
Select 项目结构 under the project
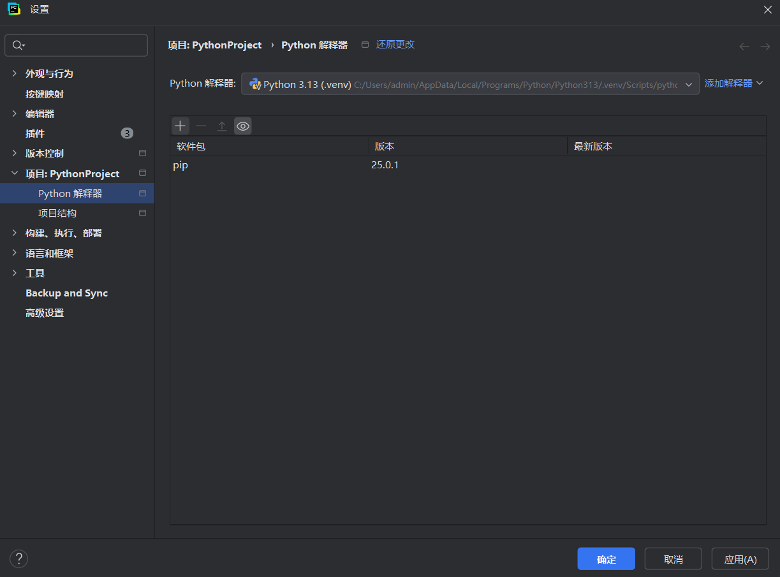pos(57,213)
